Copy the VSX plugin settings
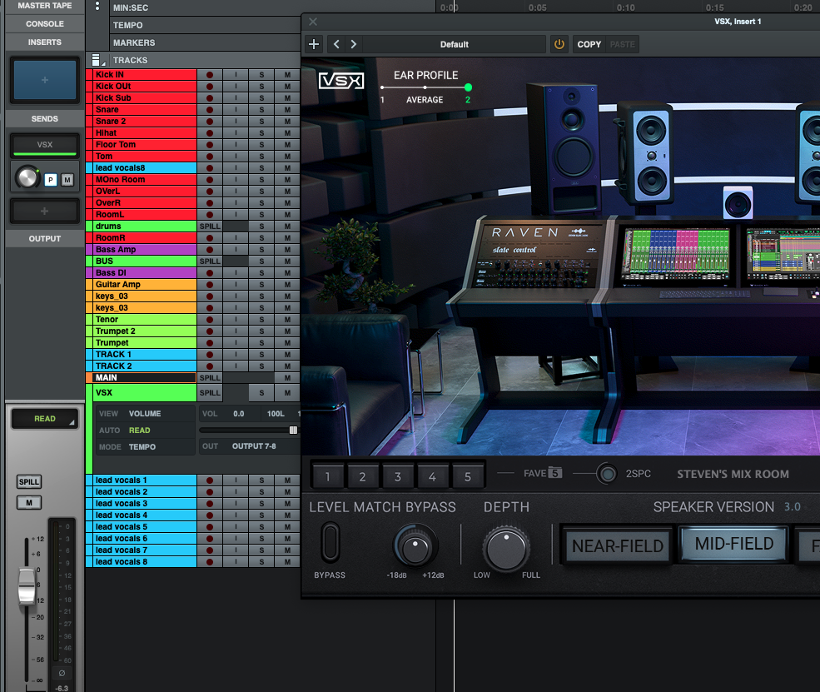The width and height of the screenshot is (820, 692). tap(589, 44)
